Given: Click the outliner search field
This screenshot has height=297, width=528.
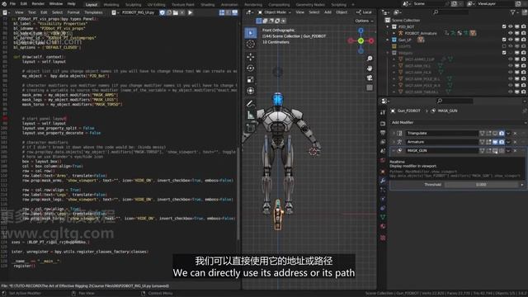Looking at the screenshot, I should pyautogui.click(x=451, y=12).
